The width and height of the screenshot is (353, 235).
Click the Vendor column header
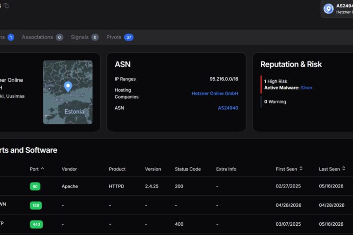(x=69, y=169)
